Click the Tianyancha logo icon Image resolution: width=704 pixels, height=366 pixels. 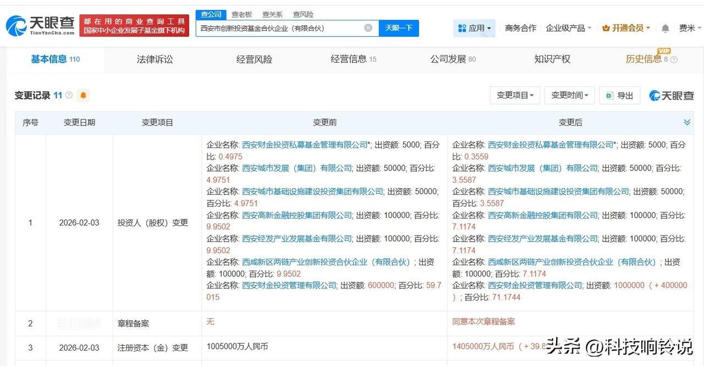coord(18,25)
